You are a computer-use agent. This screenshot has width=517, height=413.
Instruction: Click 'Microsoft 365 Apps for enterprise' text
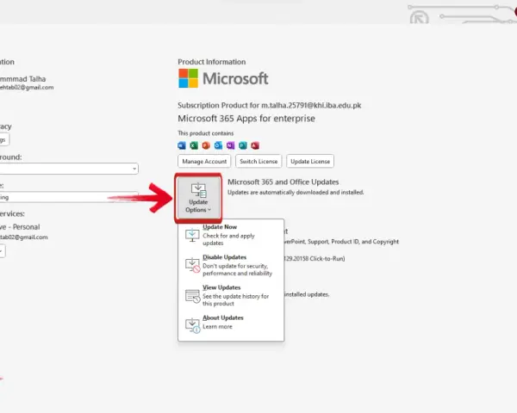(246, 119)
